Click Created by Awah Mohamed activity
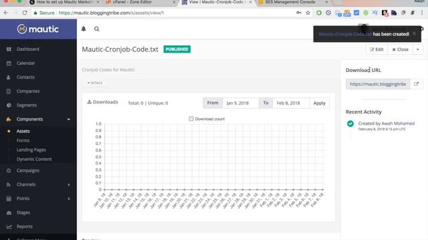428x240 pixels. pos(387,123)
